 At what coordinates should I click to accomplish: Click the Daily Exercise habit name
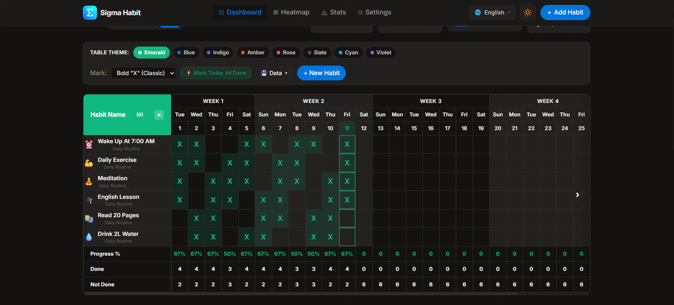(117, 160)
